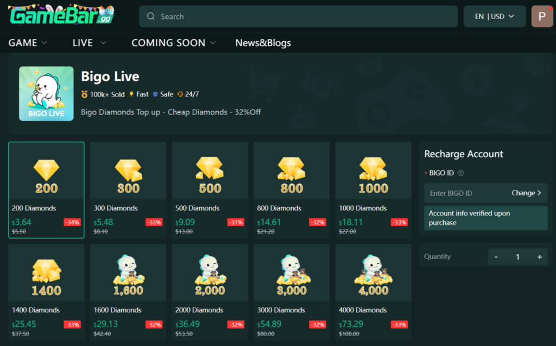Expand the COMING SOON menu
The height and width of the screenshot is (346, 556).
[x=173, y=43]
